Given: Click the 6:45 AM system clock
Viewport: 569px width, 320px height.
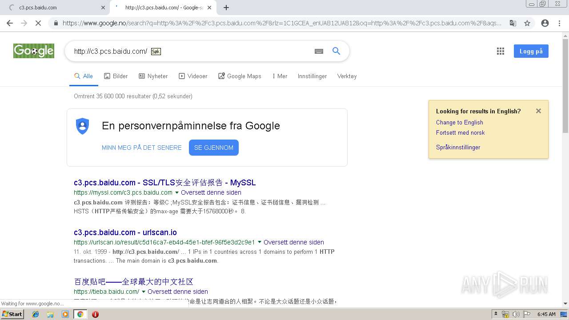Looking at the screenshot, I should tap(546, 314).
